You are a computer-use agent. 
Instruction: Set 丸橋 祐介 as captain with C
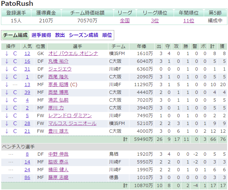pos(15,61)
